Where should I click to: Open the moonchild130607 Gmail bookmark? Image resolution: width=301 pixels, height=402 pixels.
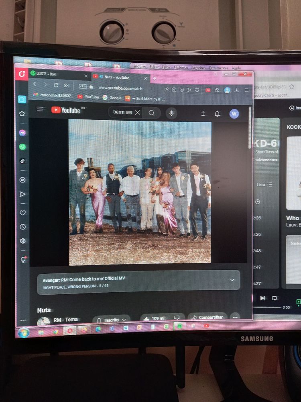point(53,95)
